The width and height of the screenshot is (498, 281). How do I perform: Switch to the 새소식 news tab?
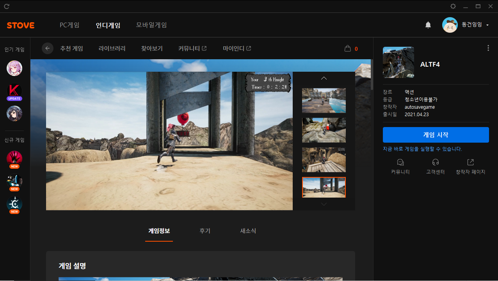tap(248, 231)
